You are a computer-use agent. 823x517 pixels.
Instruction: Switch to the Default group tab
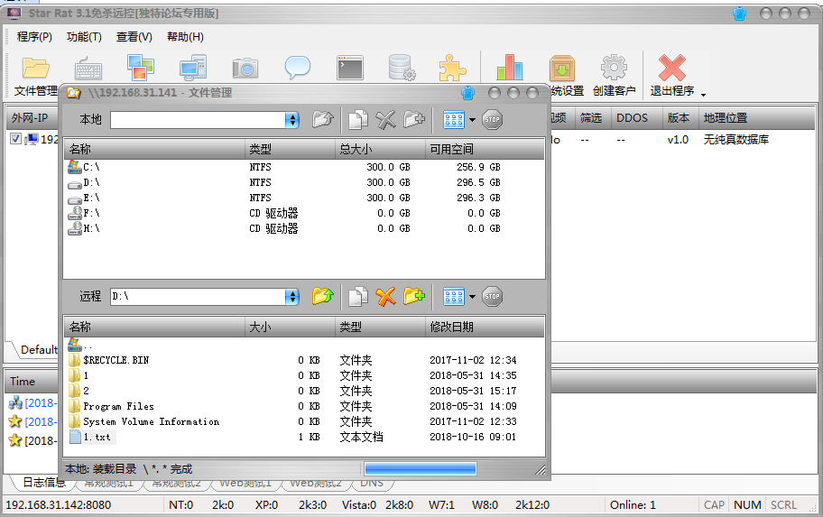coord(38,350)
